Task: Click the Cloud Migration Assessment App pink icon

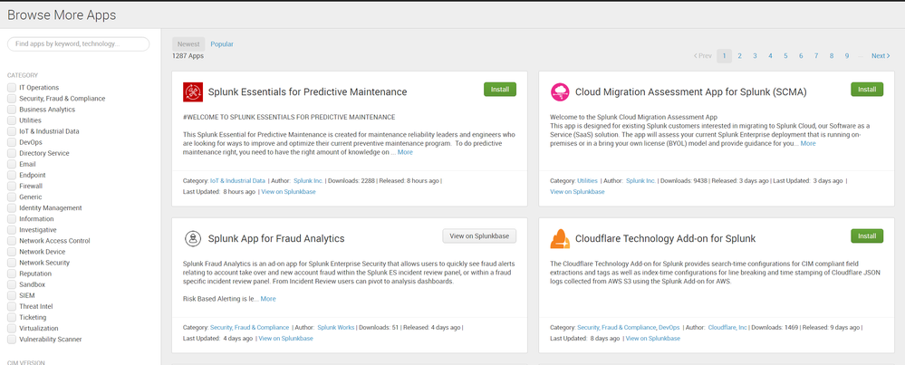Action: point(560,91)
